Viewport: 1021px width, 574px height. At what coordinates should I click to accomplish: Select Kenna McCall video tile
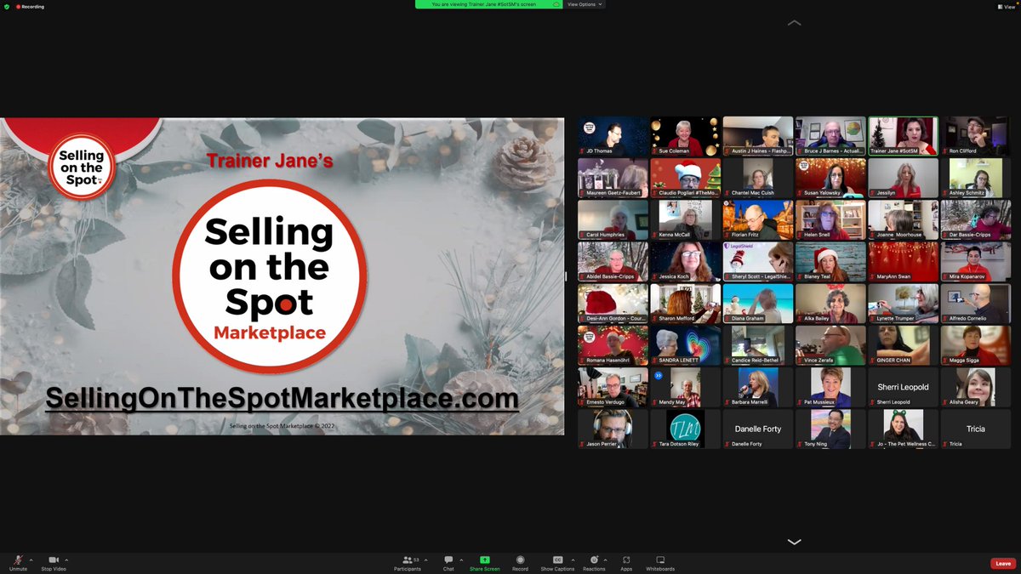[686, 219]
